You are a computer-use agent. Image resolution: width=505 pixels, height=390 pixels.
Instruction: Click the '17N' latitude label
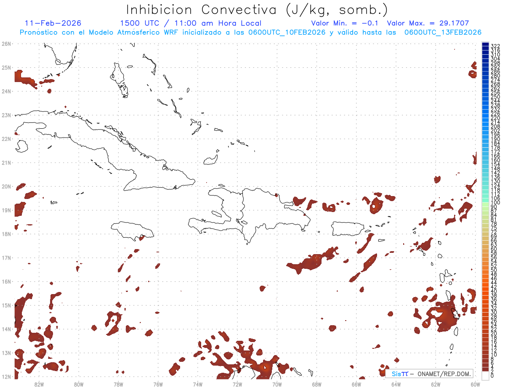click(x=6, y=257)
